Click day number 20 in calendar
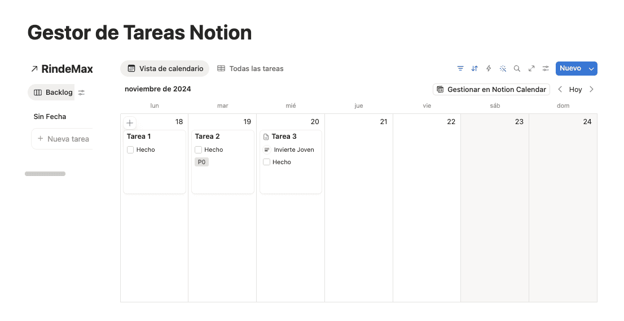 coord(315,122)
